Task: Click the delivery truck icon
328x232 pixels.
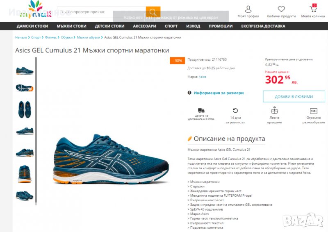Action: pyautogui.click(x=201, y=110)
